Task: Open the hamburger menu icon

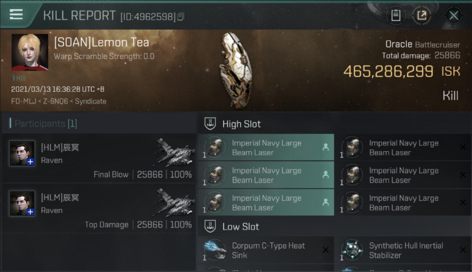Action: click(16, 15)
